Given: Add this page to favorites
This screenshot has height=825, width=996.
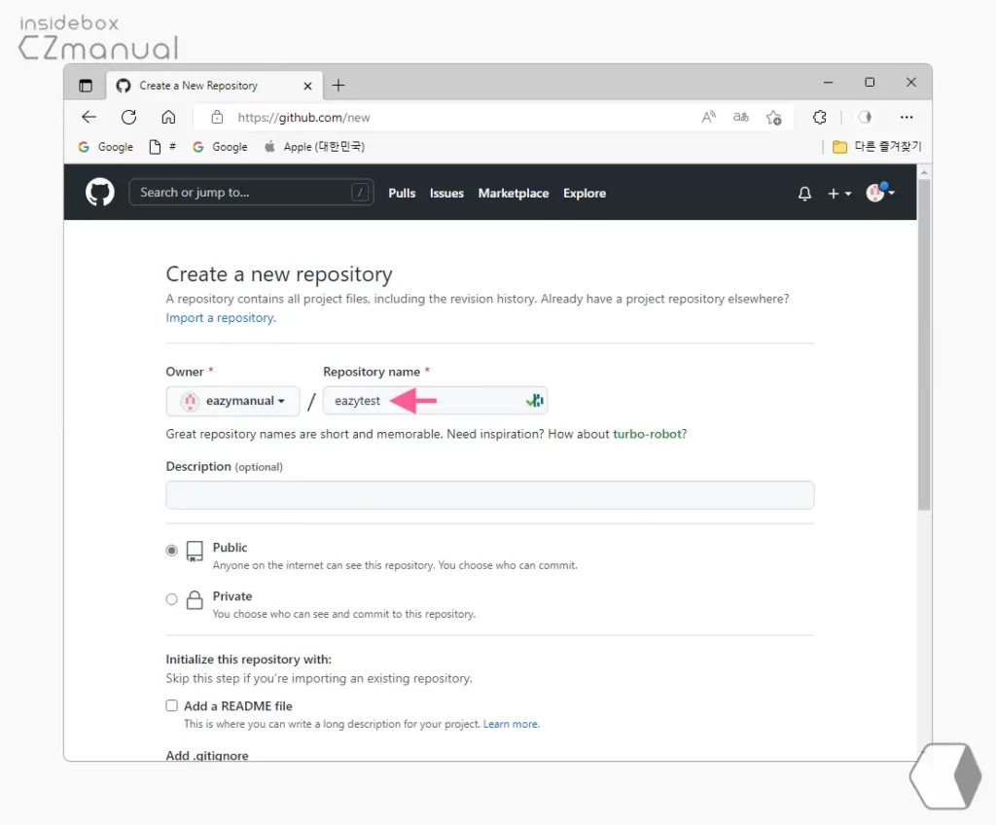Looking at the screenshot, I should coord(773,117).
